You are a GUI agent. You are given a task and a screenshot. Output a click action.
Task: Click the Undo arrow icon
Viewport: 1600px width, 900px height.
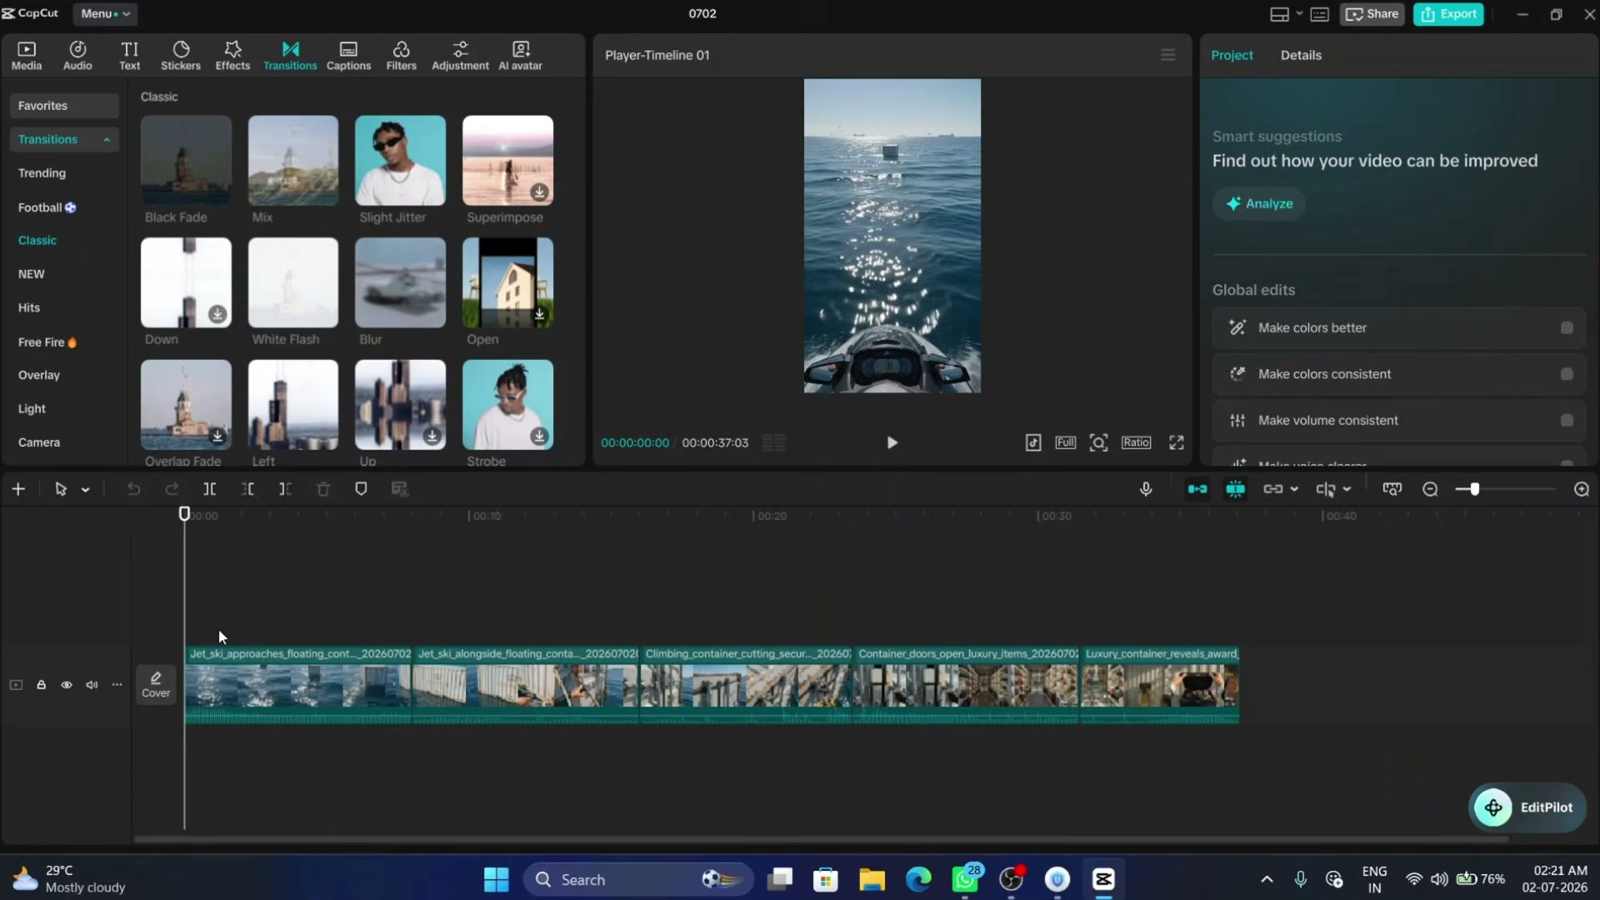click(133, 489)
